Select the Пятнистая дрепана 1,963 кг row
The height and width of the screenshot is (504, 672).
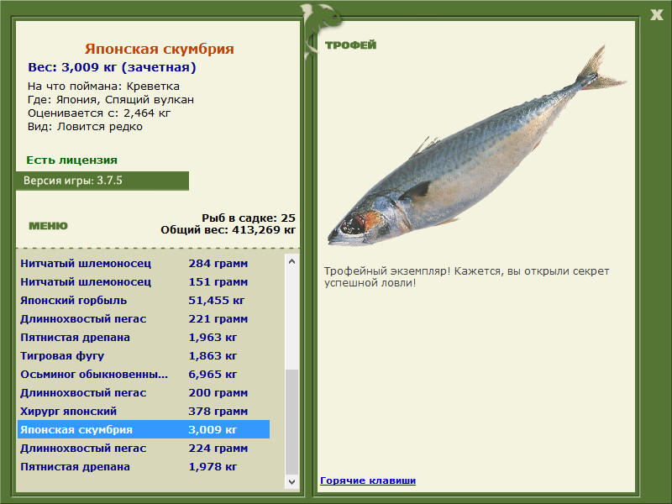click(144, 337)
